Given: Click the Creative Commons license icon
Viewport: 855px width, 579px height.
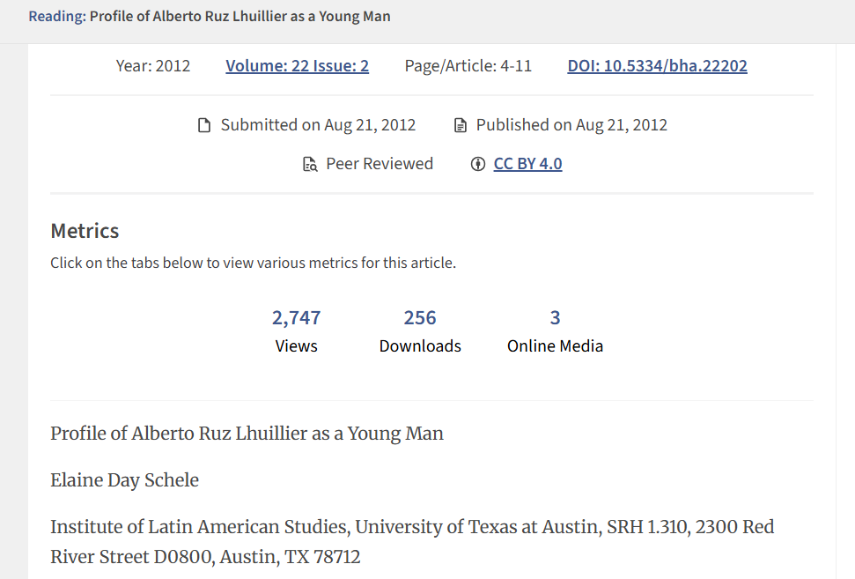Looking at the screenshot, I should pos(478,164).
